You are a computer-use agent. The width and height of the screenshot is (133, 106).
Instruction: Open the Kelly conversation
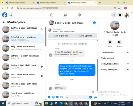click(22, 48)
